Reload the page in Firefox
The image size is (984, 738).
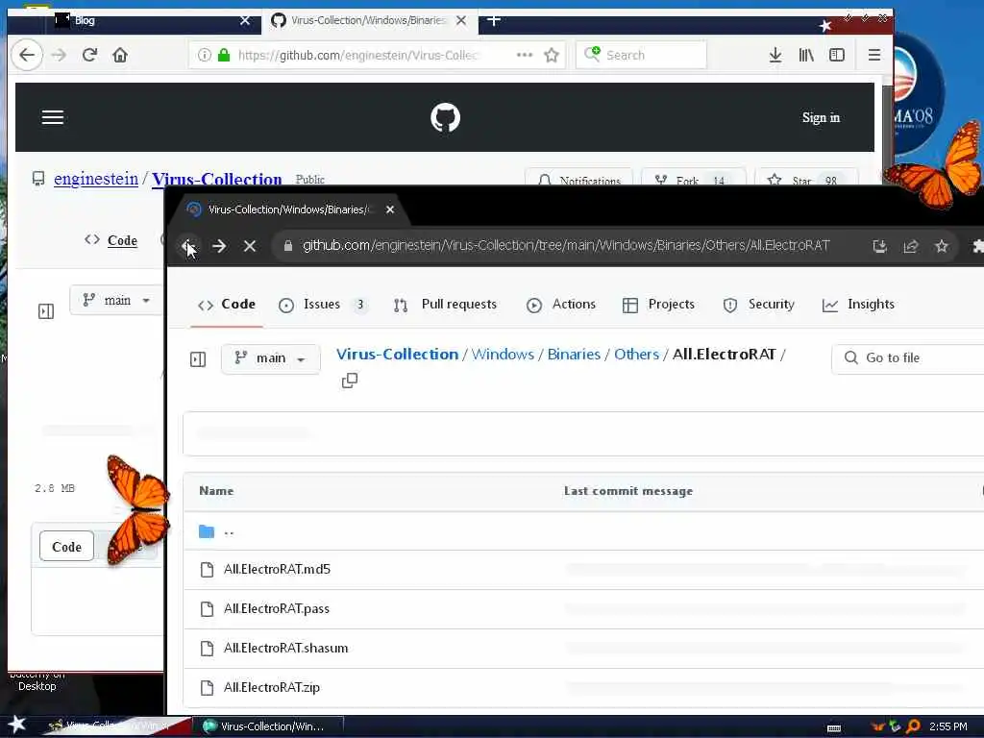click(x=89, y=55)
